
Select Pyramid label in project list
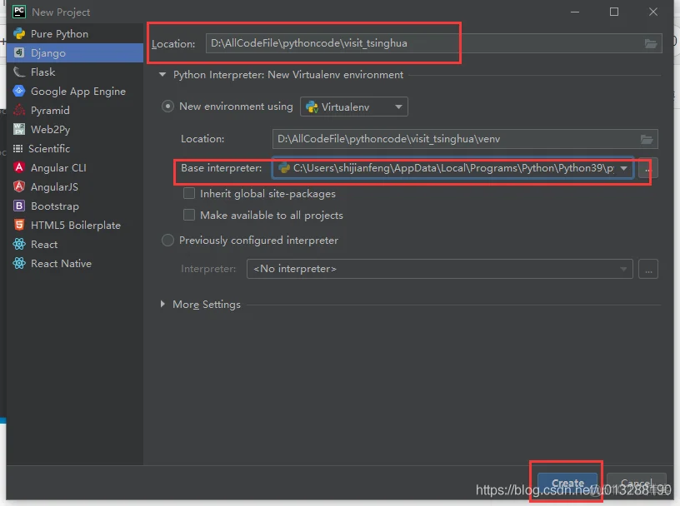point(50,111)
